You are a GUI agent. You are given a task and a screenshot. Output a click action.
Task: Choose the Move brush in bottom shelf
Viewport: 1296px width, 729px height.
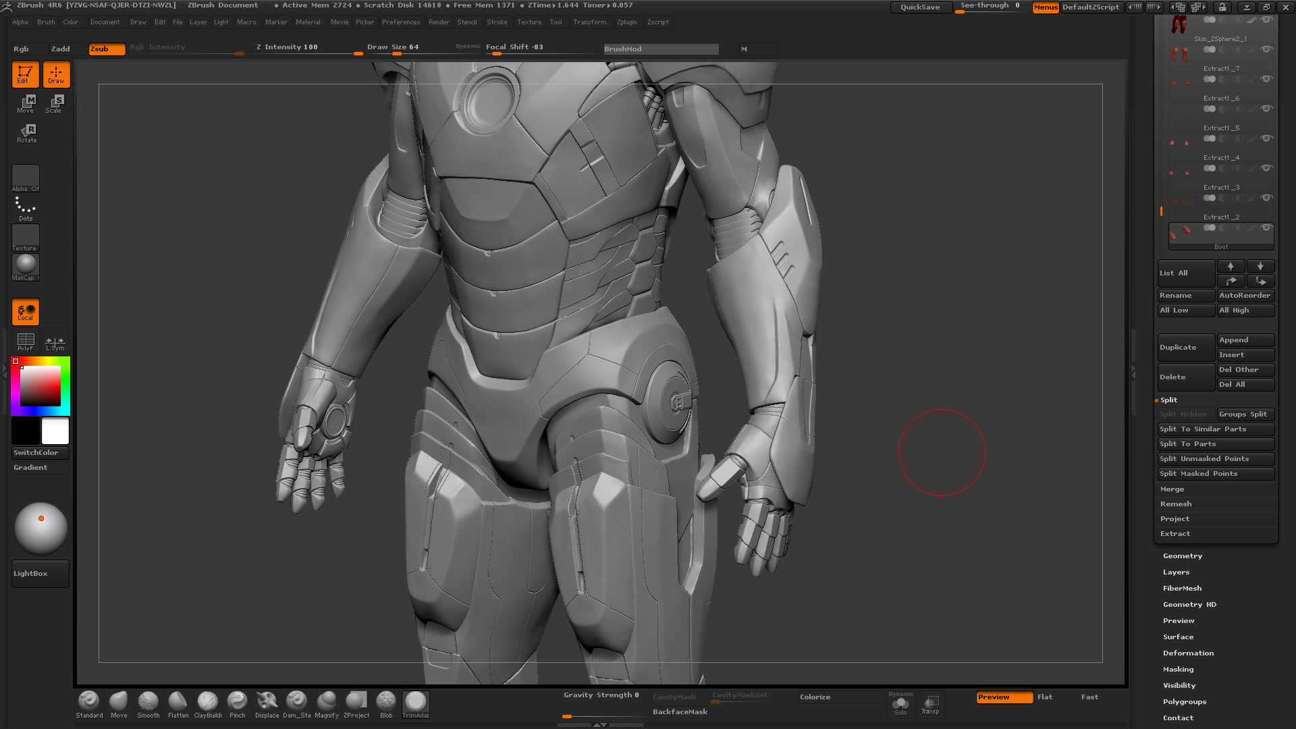click(119, 705)
